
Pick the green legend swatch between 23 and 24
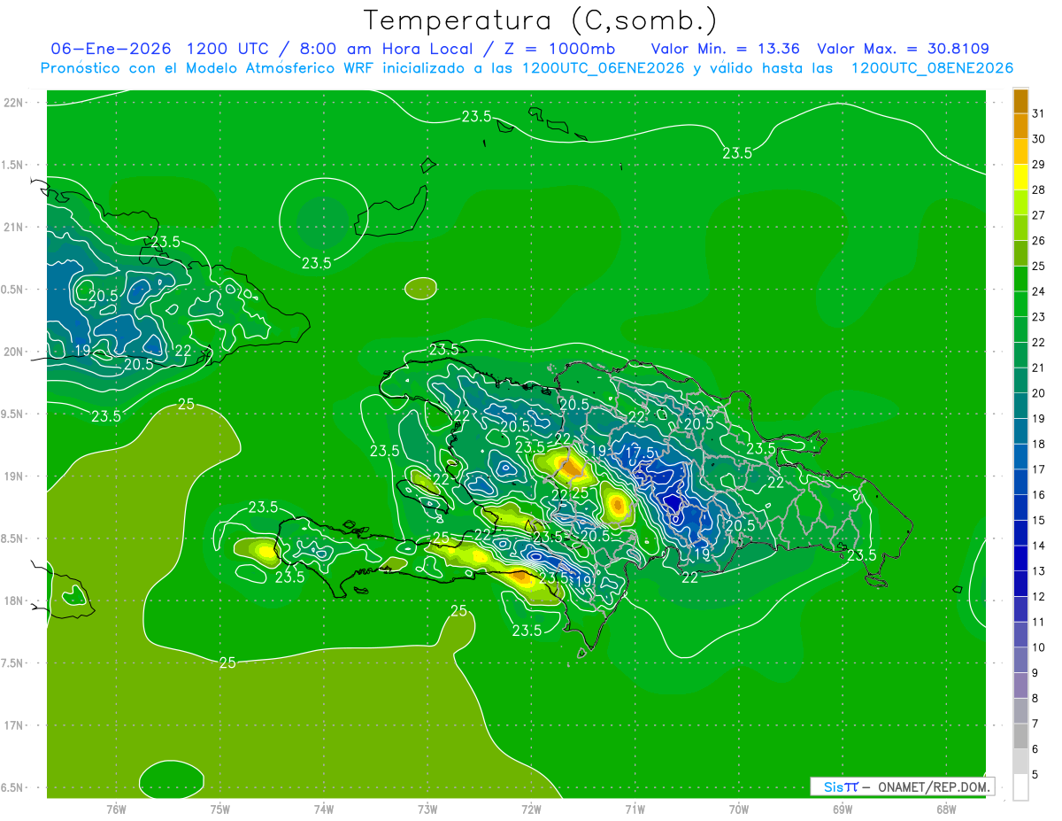click(1020, 304)
